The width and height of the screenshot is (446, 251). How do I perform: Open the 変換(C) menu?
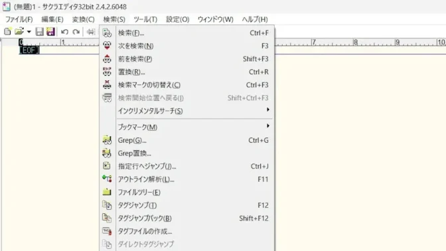pyautogui.click(x=84, y=19)
